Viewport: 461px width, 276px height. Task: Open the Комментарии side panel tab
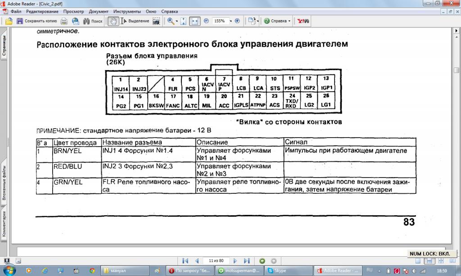(x=4, y=224)
